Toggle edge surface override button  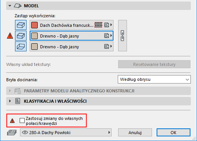tap(21, 36)
